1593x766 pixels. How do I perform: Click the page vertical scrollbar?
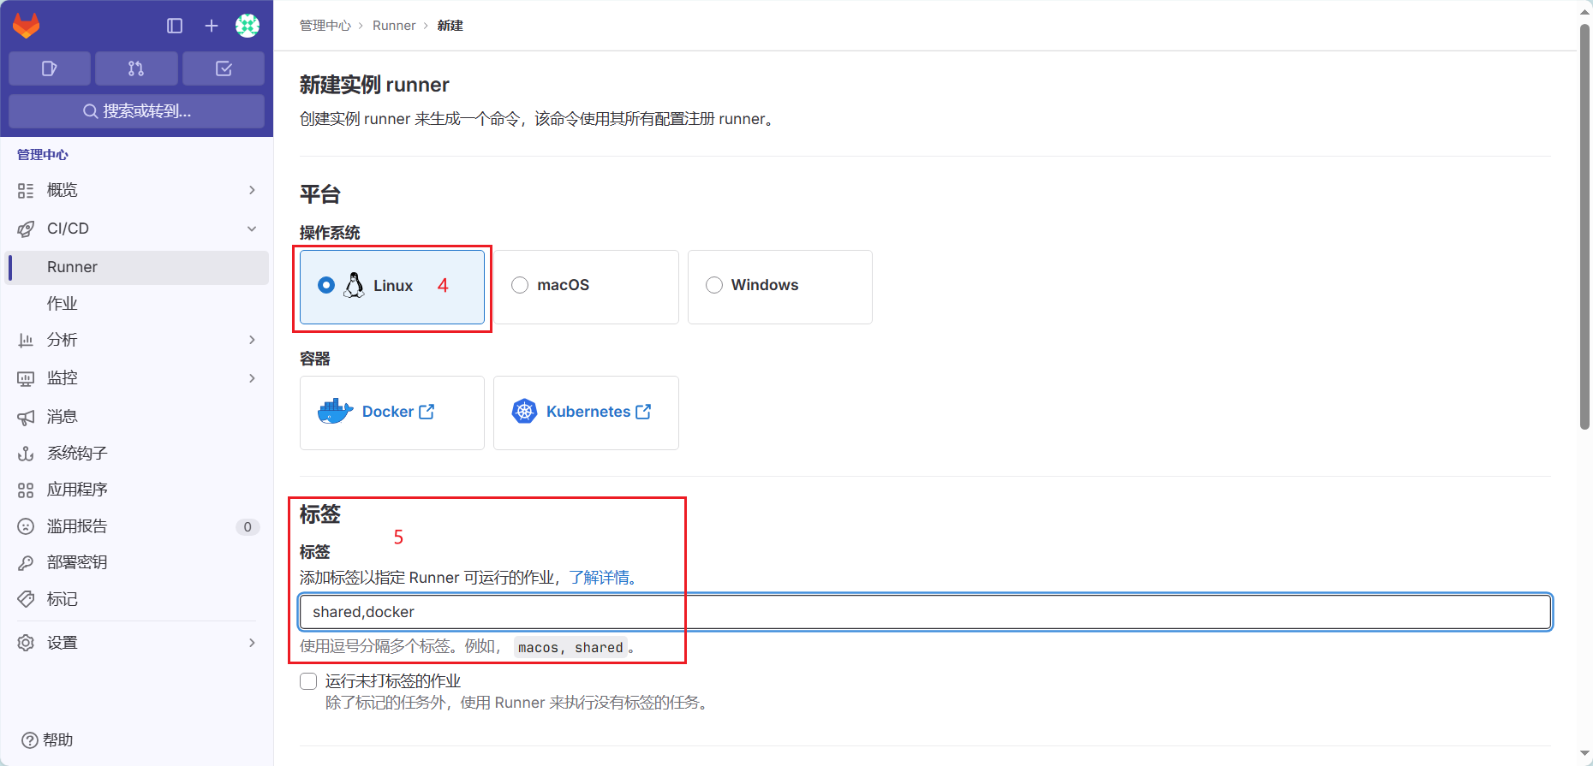click(x=1584, y=227)
